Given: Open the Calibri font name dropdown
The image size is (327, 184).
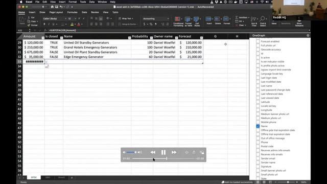Looking at the screenshot, I should point(65,18).
